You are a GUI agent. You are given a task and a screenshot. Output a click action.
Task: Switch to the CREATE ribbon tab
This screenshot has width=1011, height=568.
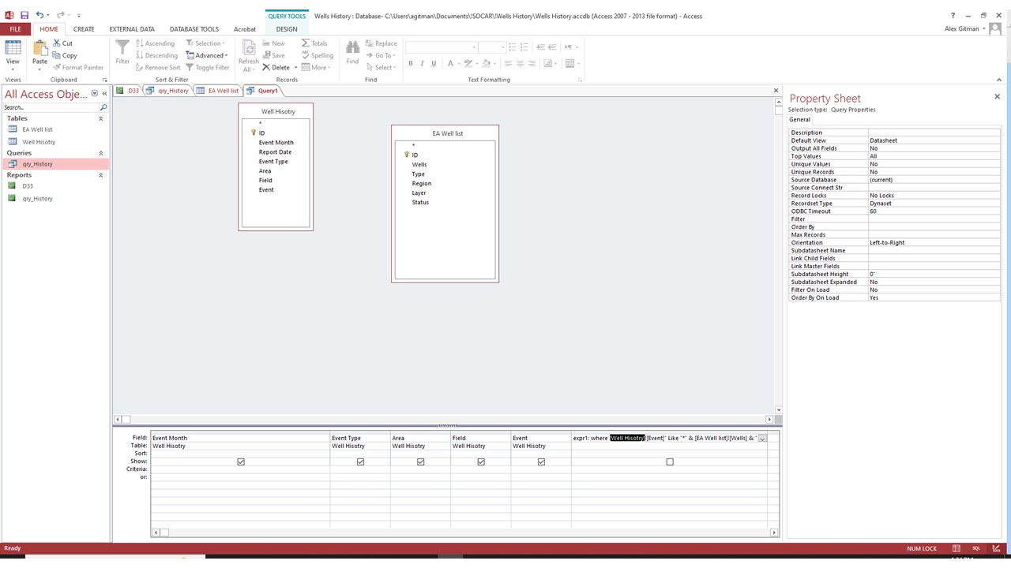pyautogui.click(x=84, y=29)
